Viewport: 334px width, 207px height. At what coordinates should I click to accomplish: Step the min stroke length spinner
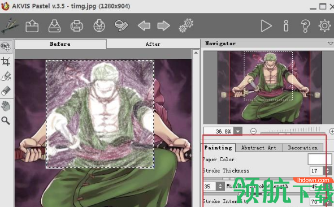point(220,186)
